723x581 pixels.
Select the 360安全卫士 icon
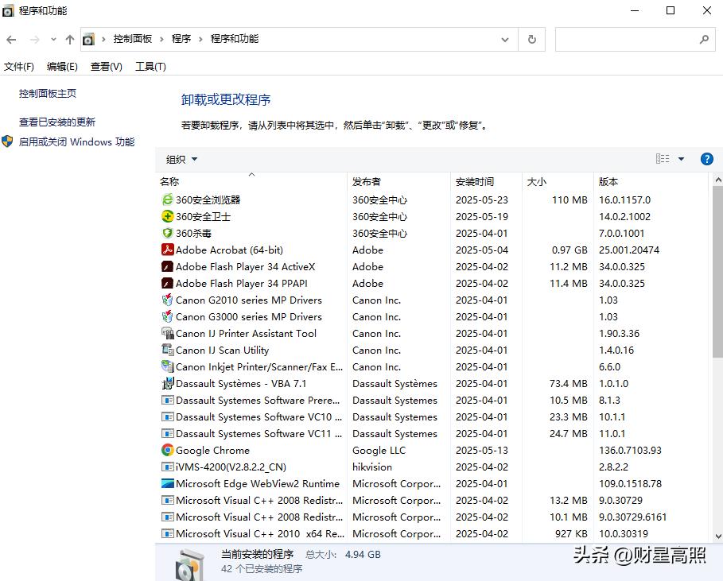pos(167,216)
